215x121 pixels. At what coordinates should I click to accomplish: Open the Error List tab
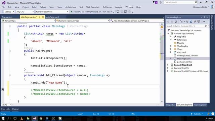(x=5, y=109)
